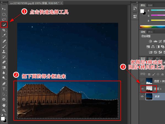Swap foreground and background colors
The width and height of the screenshot is (165, 124).
click(x=5, y=114)
